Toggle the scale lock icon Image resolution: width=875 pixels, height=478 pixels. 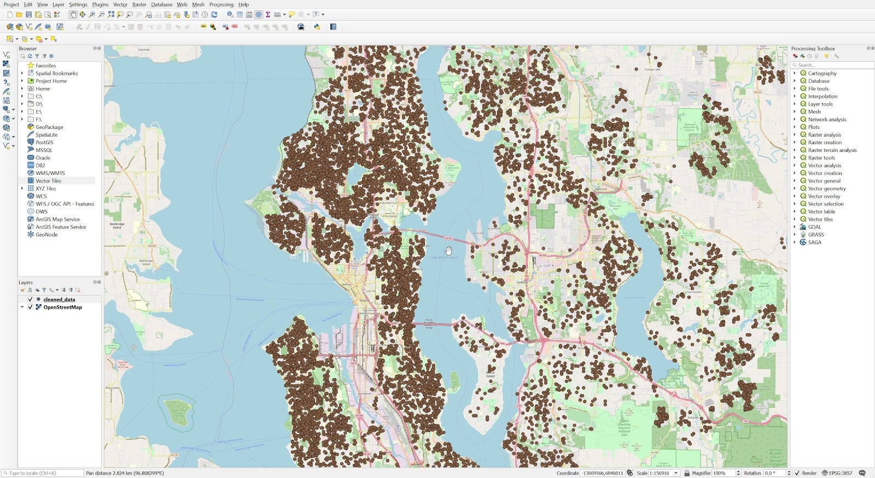pos(687,473)
